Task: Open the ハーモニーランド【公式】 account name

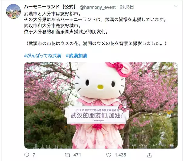Action: click(x=50, y=7)
